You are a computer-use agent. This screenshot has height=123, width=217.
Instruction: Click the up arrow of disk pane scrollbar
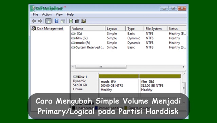184,74
